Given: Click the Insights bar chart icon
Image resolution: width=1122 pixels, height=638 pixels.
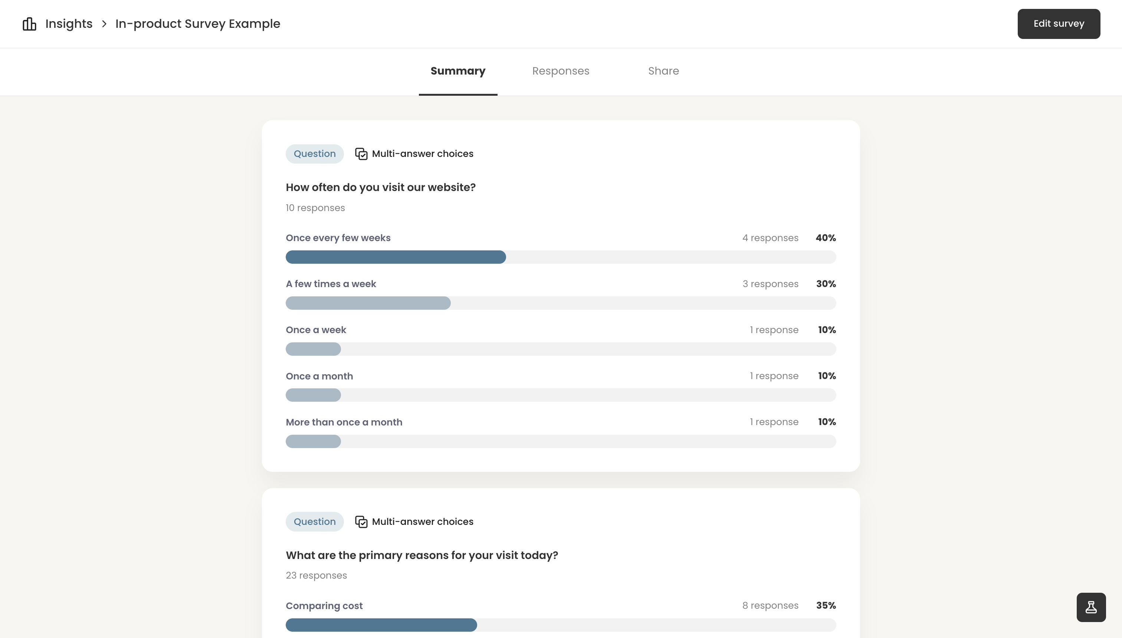Looking at the screenshot, I should pyautogui.click(x=29, y=24).
